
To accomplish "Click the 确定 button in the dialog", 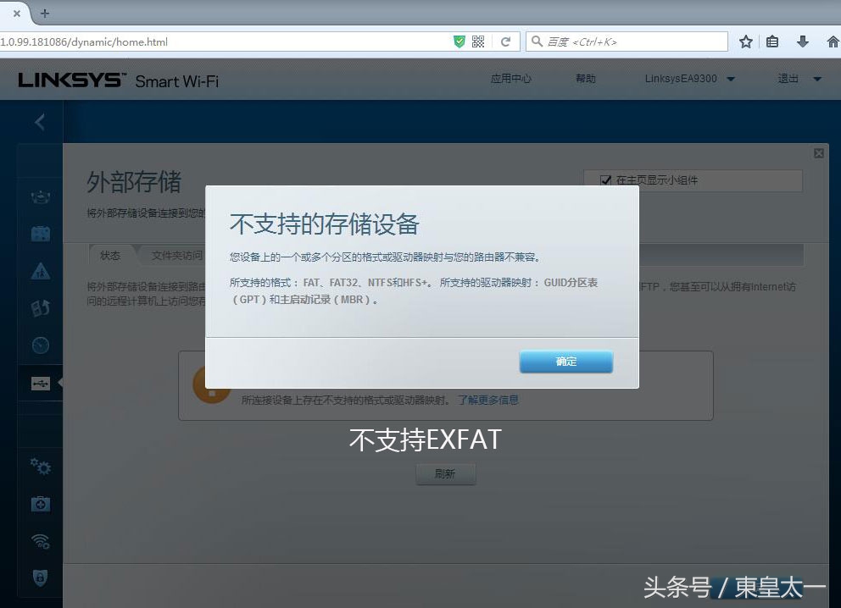I will pos(565,362).
